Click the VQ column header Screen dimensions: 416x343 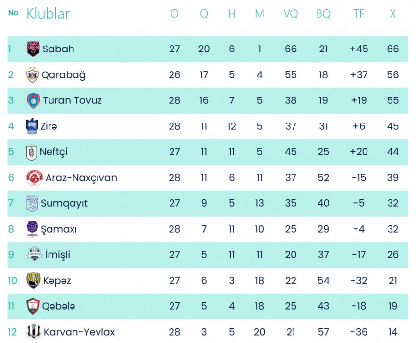(x=291, y=14)
